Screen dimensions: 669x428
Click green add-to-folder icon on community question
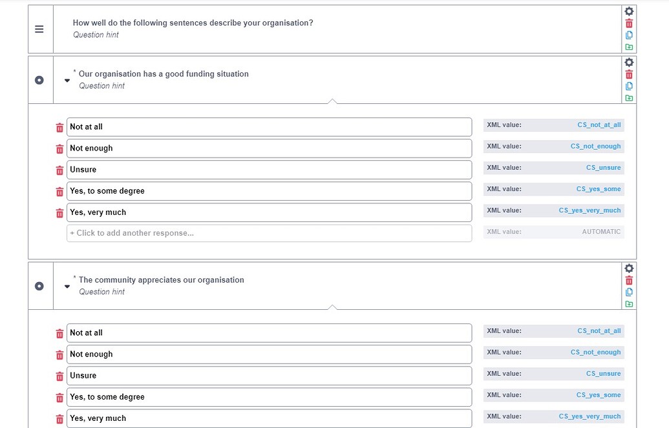[628, 303]
